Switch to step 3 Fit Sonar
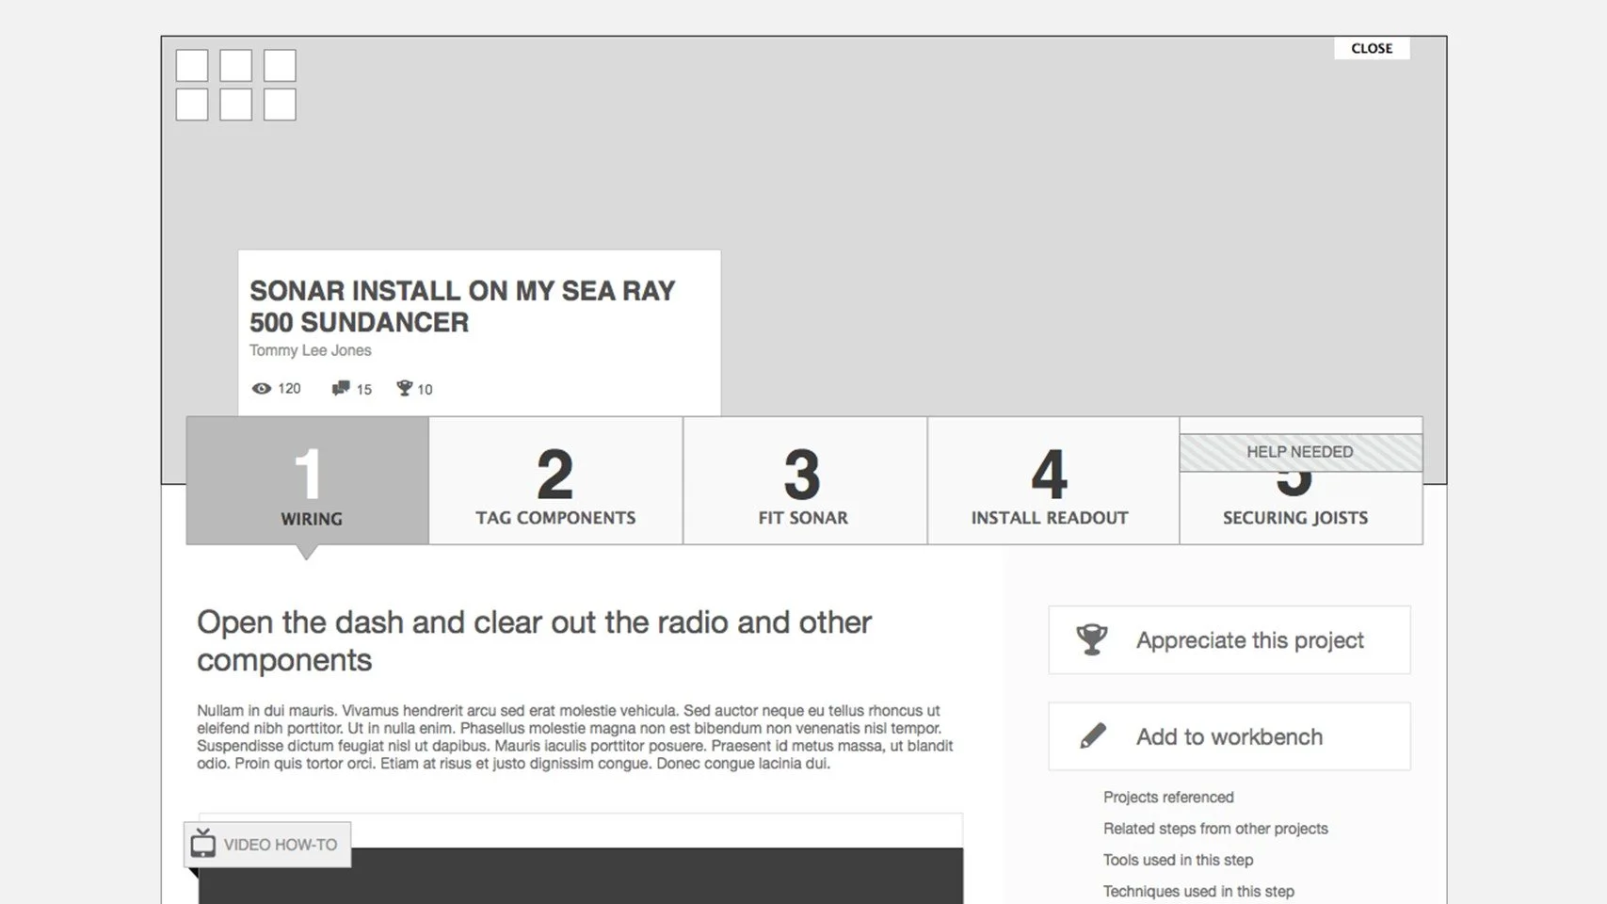Screen dimensions: 1607x904 click(x=805, y=480)
